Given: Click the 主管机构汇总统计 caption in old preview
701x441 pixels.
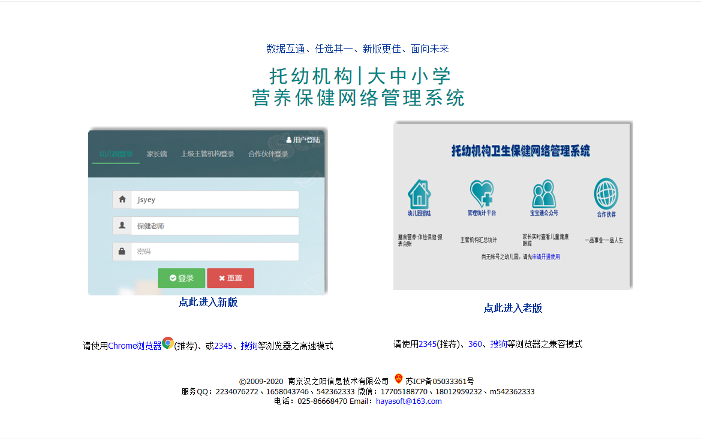Looking at the screenshot, I should pyautogui.click(x=479, y=240).
